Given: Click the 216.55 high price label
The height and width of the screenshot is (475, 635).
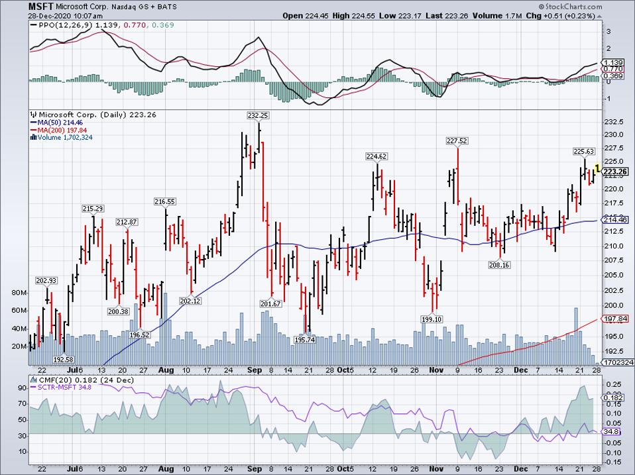Looking at the screenshot, I should (x=165, y=201).
